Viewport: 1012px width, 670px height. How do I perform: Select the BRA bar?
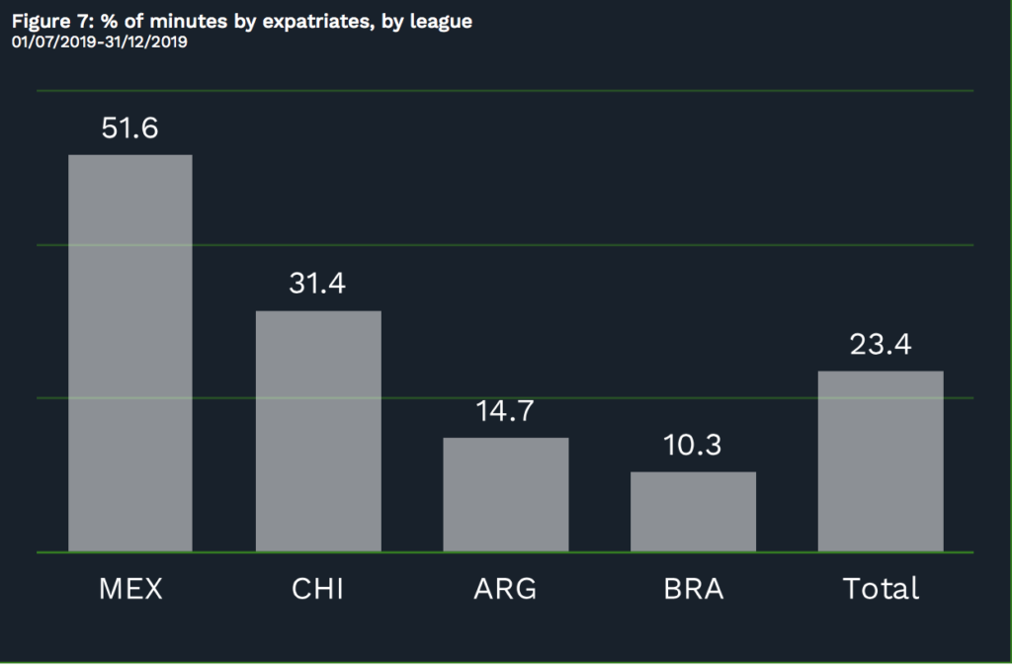point(693,512)
